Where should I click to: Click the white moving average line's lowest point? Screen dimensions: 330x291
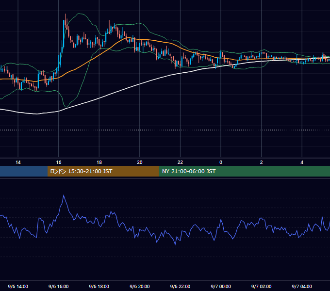(x=37, y=114)
